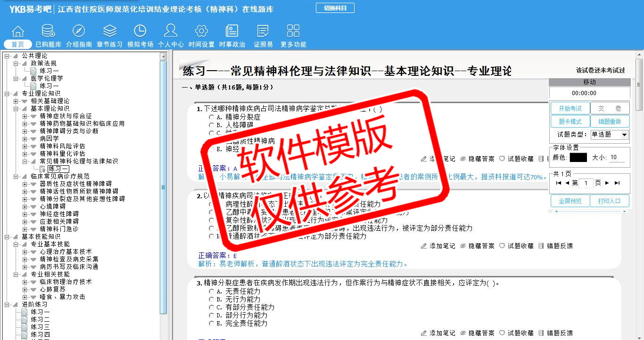Open the 已购题库 database icon
This screenshot has height=340, width=644.
pos(48,32)
